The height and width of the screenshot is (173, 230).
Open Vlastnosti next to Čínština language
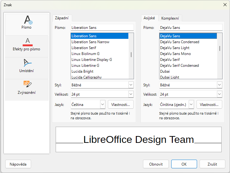[x=209, y=104]
